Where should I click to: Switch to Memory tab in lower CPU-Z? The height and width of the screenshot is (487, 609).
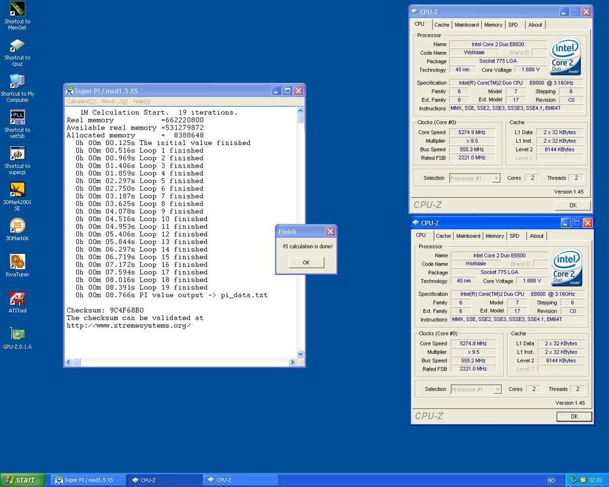(495, 235)
